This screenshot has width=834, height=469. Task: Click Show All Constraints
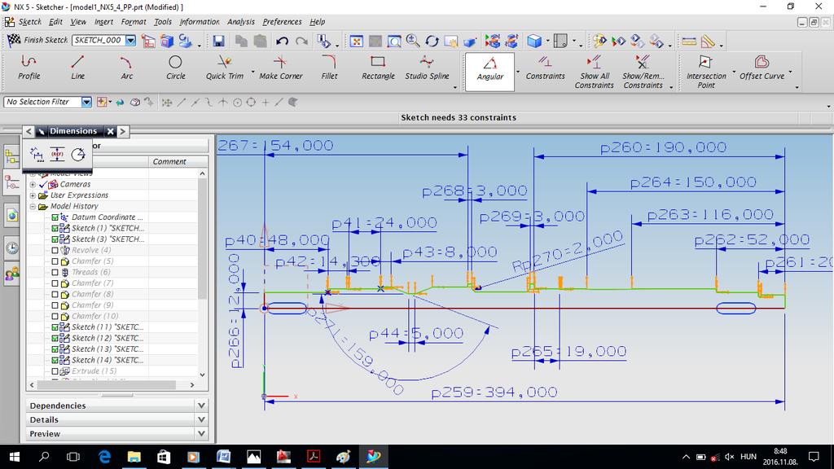pos(594,72)
